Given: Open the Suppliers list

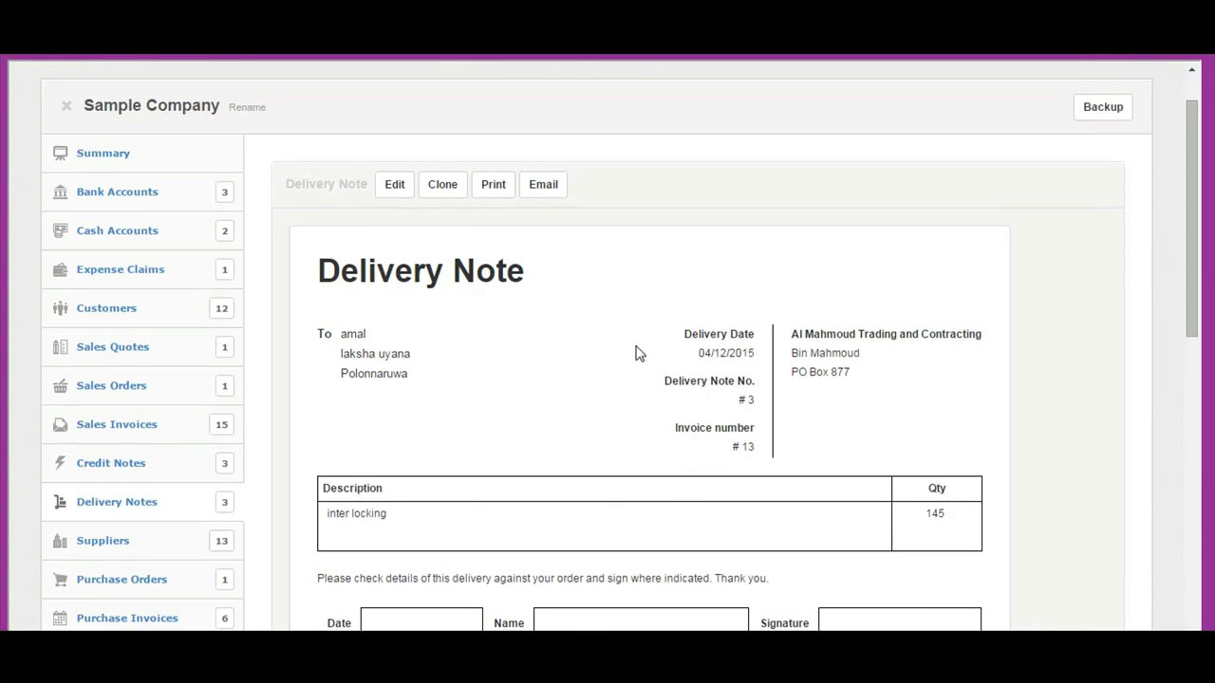Looking at the screenshot, I should click(x=103, y=541).
